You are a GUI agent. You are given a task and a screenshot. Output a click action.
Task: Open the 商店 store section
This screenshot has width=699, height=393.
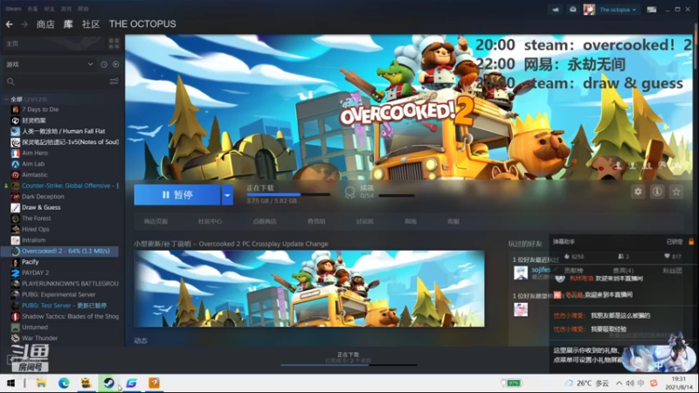45,24
